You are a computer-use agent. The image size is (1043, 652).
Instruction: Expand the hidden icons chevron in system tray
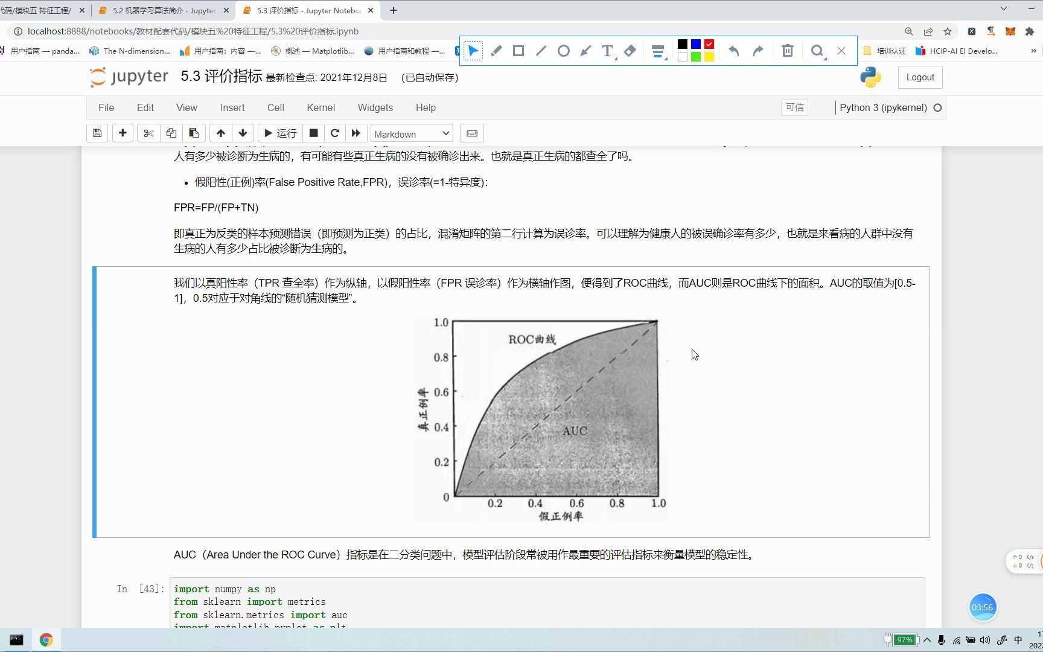click(x=928, y=640)
